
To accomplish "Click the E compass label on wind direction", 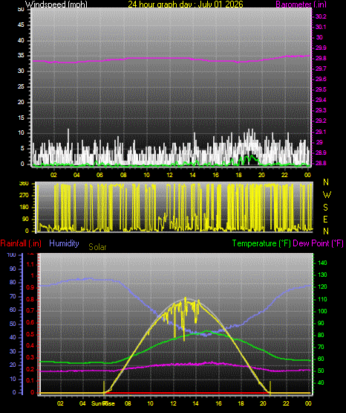I will tap(325, 219).
